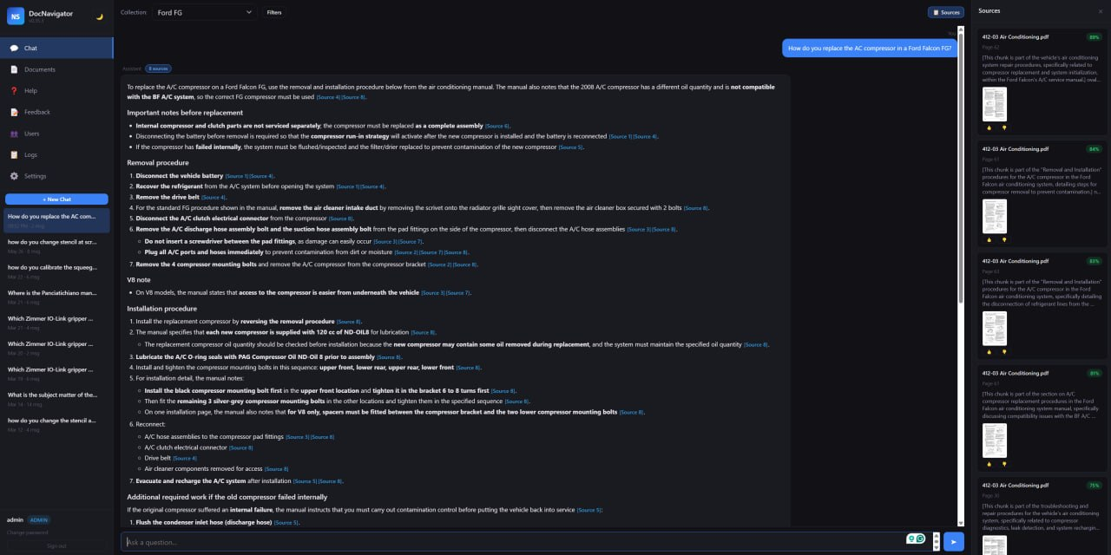The image size is (1111, 555).
Task: Select the active 'How do you replace the AC com...' chat
Action: 56,220
